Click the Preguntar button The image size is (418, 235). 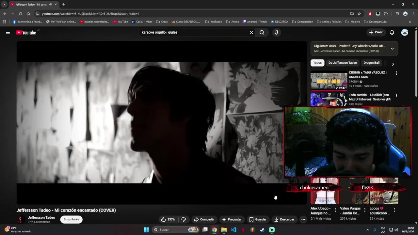coord(232,219)
